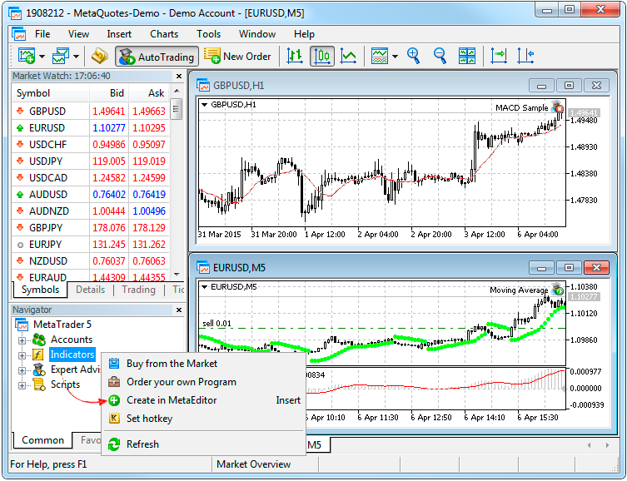Click the MACD Sample expert icon
This screenshot has width=627, height=481.
557,107
